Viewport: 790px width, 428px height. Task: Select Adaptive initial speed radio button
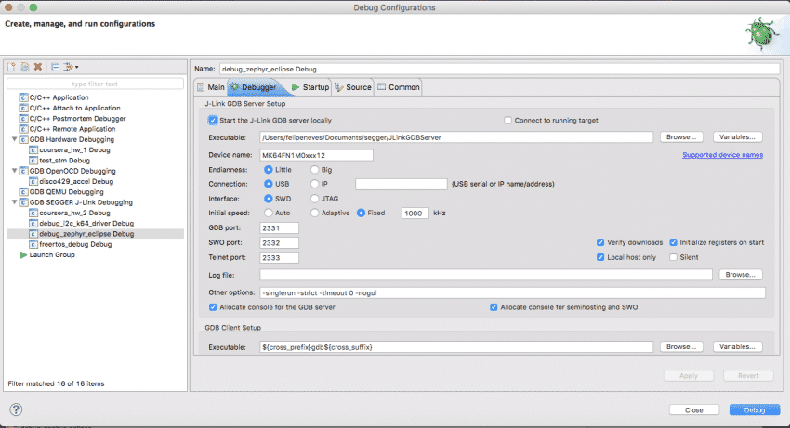314,213
